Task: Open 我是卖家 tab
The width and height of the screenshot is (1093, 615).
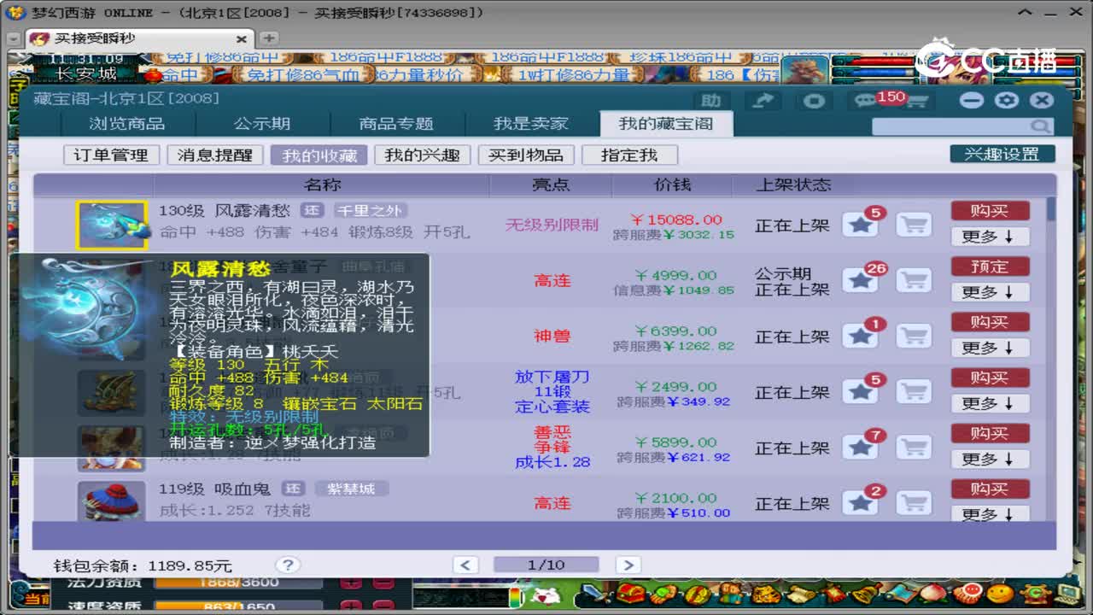Action: (x=530, y=124)
